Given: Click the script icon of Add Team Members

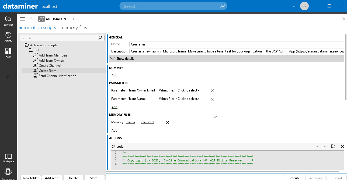Looking at the screenshot, I should [36, 55].
